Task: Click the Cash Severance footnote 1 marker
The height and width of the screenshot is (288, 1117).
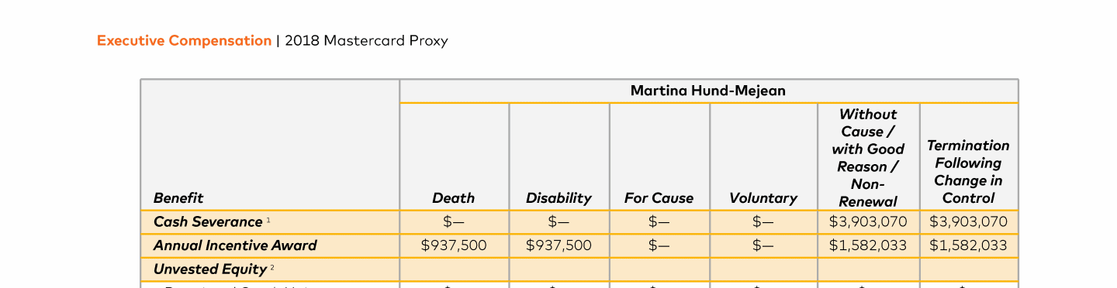Action: (268, 220)
